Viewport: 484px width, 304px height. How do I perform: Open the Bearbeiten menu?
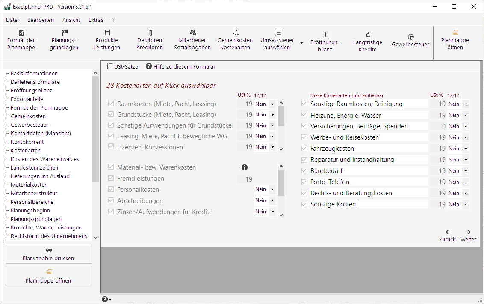[41, 20]
